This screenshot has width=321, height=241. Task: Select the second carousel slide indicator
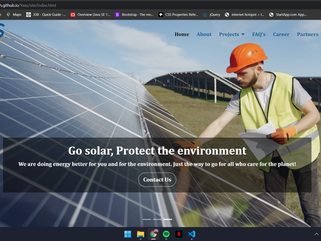(157, 219)
